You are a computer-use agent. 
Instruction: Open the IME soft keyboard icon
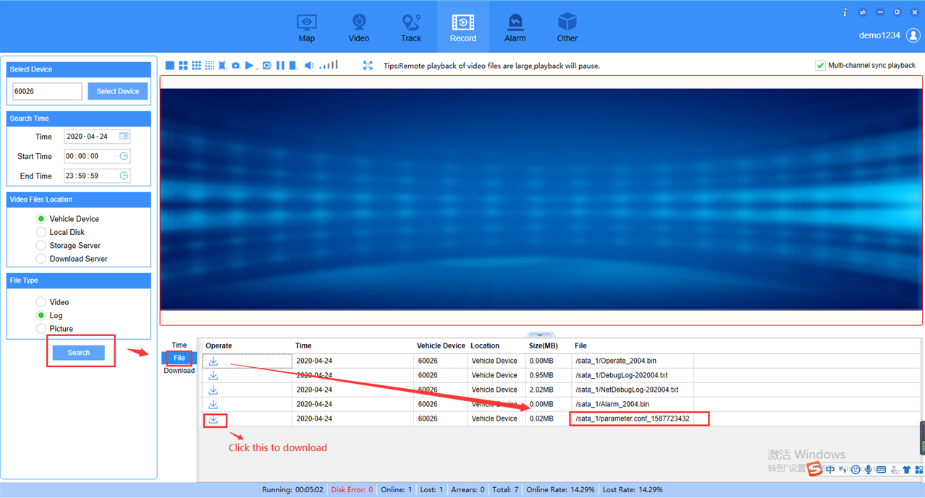[881, 470]
